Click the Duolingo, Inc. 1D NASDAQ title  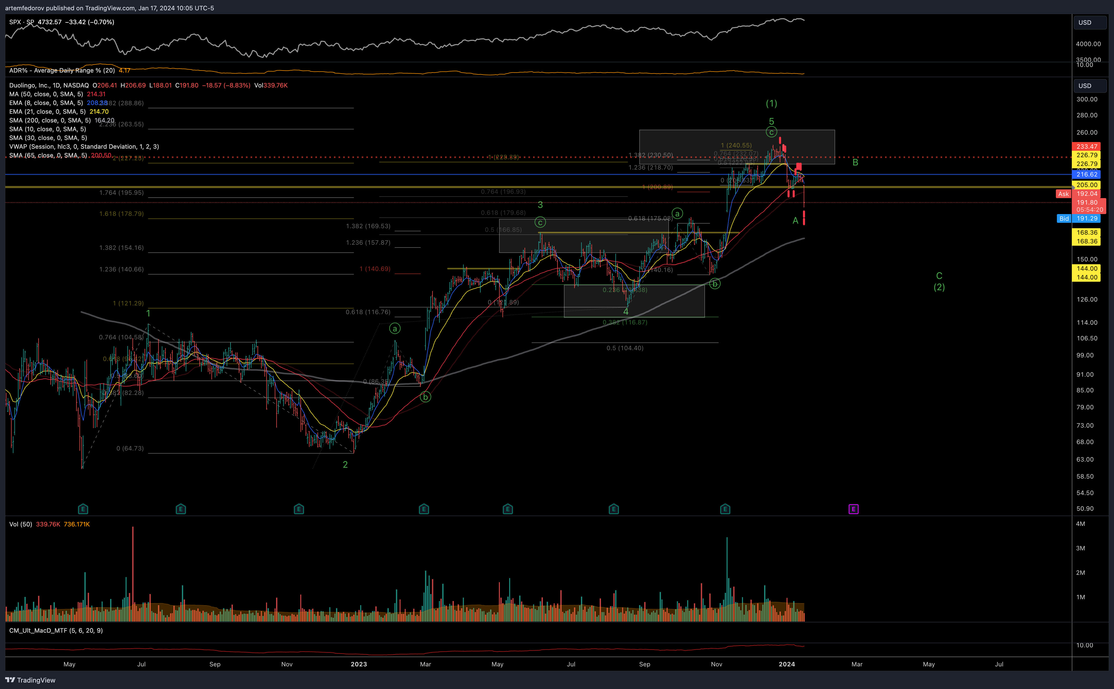click(49, 85)
